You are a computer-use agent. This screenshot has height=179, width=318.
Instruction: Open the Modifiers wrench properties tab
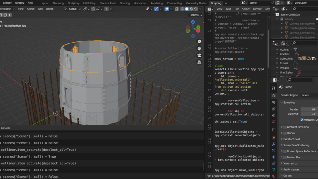point(274,144)
